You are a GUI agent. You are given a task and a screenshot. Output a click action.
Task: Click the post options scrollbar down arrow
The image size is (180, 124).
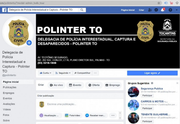click(120, 118)
